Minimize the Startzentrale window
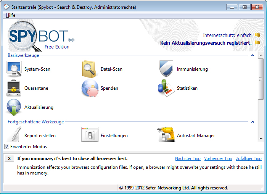 (232, 7)
